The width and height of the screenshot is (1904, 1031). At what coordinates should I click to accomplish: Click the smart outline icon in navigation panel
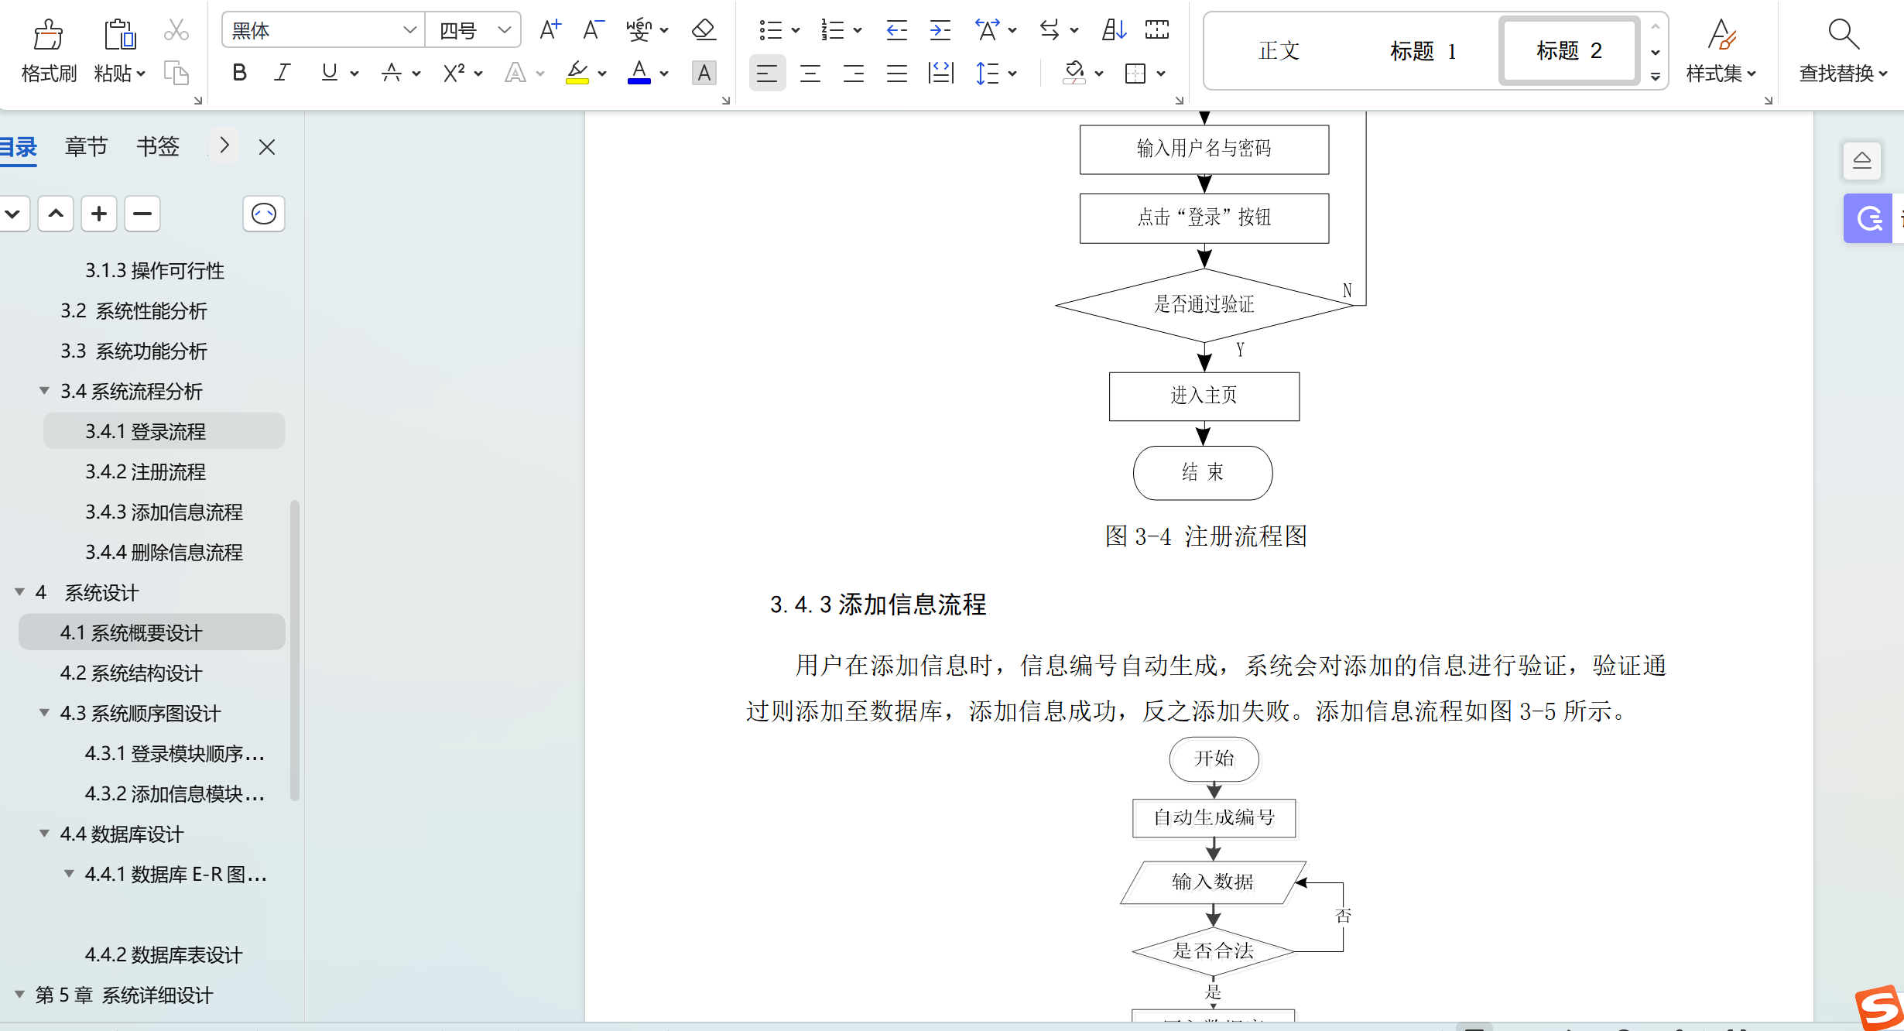(264, 214)
